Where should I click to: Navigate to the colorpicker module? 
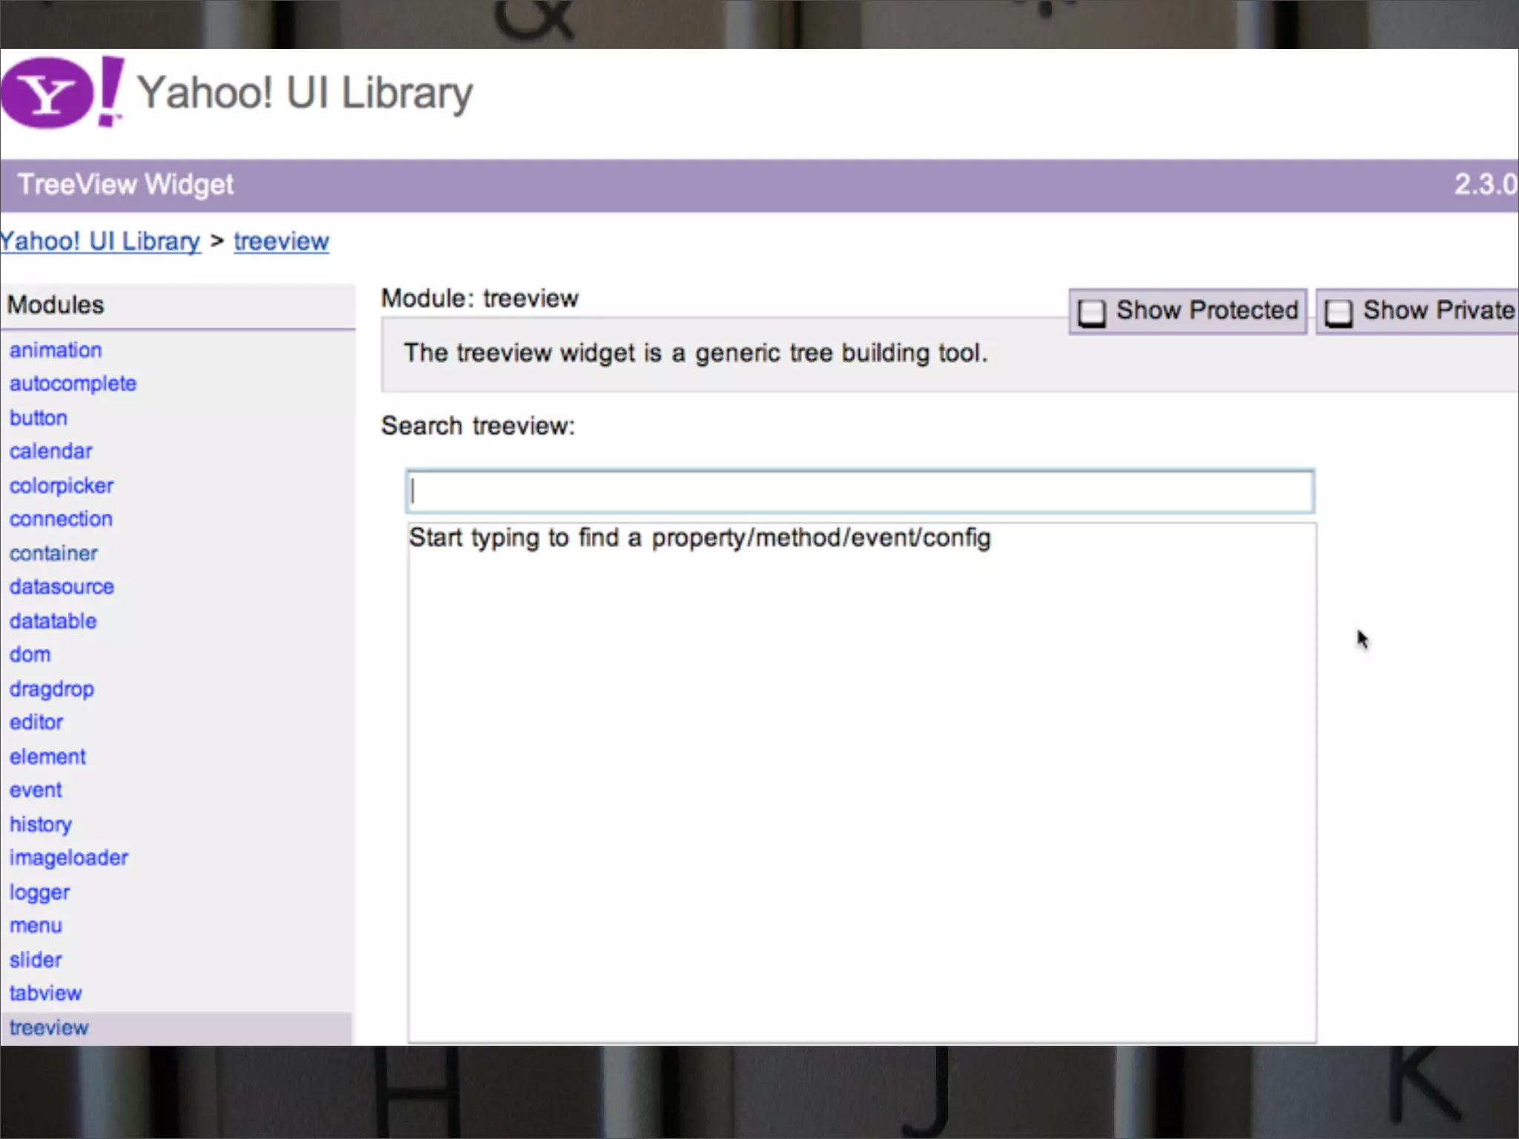[x=62, y=486]
